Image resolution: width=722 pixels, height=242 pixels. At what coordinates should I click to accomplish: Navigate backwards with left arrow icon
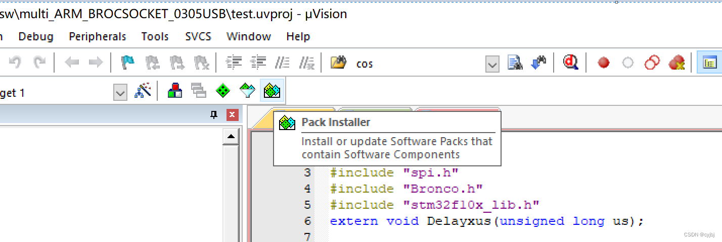(x=72, y=63)
